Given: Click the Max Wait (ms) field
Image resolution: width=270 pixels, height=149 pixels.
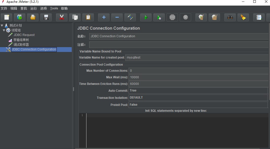Looking at the screenshot, I should tap(198, 77).
